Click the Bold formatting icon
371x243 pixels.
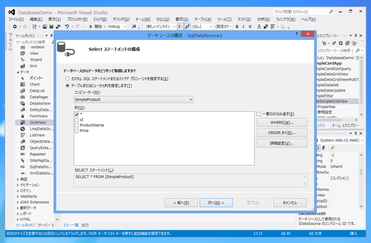pyautogui.click(x=237, y=27)
